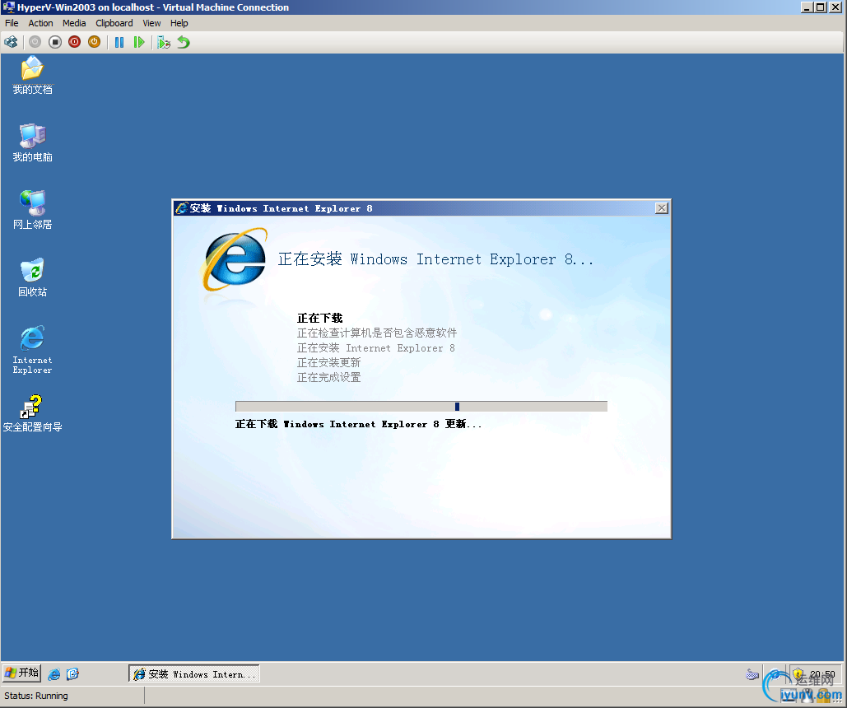Open the View menu
The height and width of the screenshot is (708, 847).
point(151,23)
